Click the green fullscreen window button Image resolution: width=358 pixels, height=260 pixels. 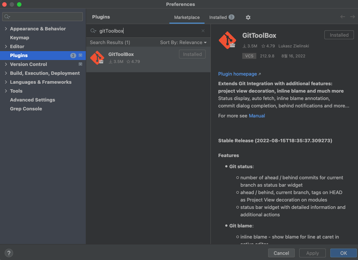[x=19, y=4]
